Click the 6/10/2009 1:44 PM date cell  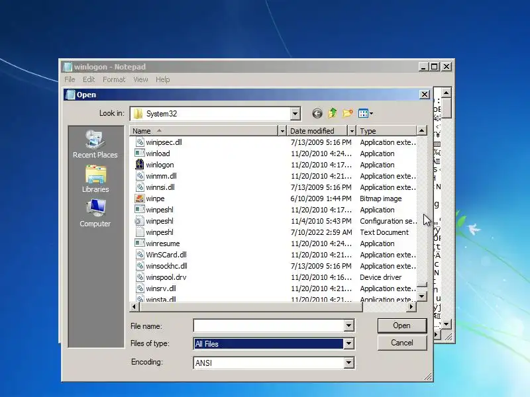[x=321, y=198]
